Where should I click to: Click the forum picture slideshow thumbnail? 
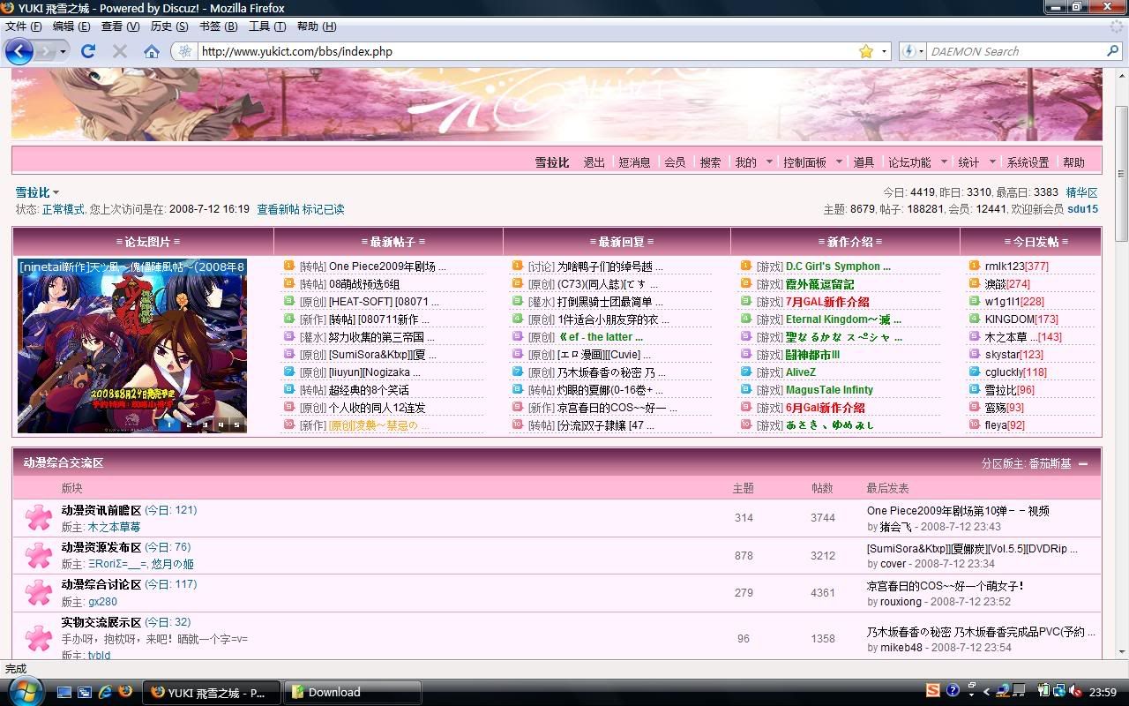point(132,346)
